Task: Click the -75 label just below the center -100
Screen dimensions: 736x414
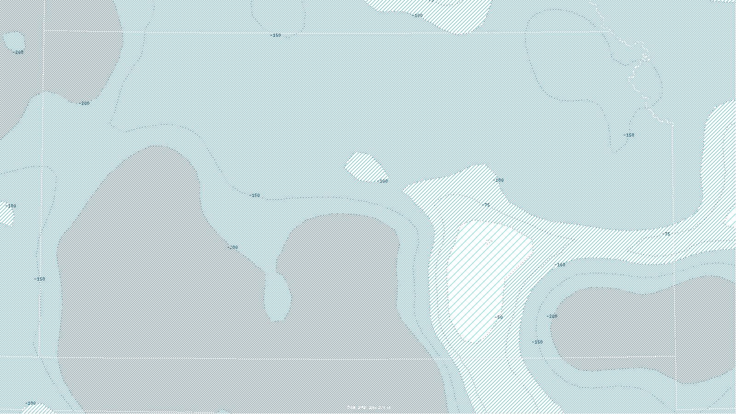Action: [x=486, y=205]
